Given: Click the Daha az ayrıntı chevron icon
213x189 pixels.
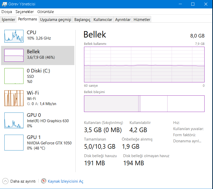Looking at the screenshot, I should click(5, 181).
